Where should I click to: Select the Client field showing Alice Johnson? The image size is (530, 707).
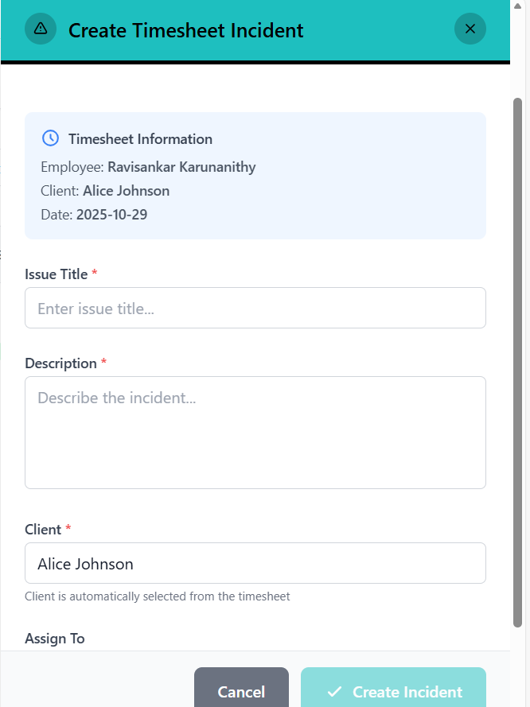[x=255, y=563]
